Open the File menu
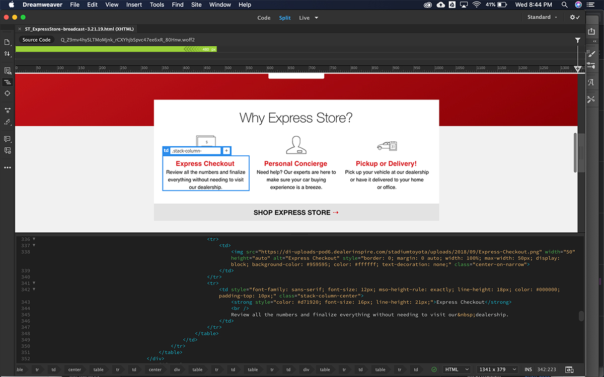 [74, 5]
